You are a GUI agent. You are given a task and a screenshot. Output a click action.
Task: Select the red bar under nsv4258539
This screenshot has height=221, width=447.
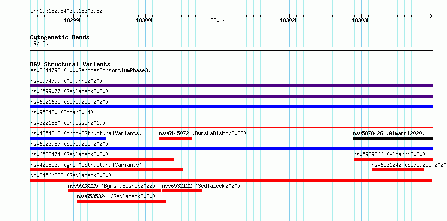click(x=106, y=170)
